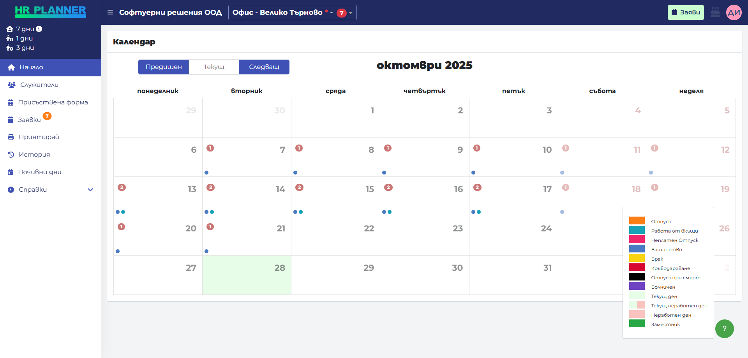
Task: Open the Офис - Велико Търново selector
Action: tap(293, 12)
